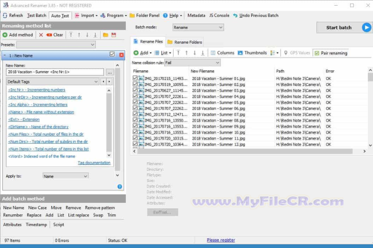Open saved methods folder icon
The height and width of the screenshot is (248, 373).
pyautogui.click(x=106, y=35)
